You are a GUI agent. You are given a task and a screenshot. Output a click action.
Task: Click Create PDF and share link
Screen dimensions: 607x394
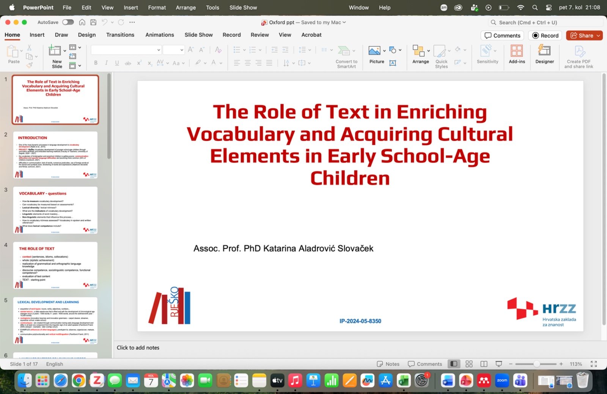point(579,57)
